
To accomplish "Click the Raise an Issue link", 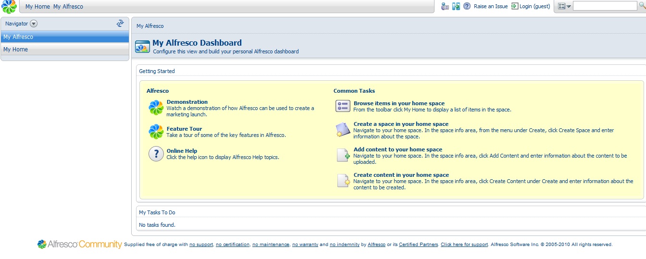I will tap(491, 6).
